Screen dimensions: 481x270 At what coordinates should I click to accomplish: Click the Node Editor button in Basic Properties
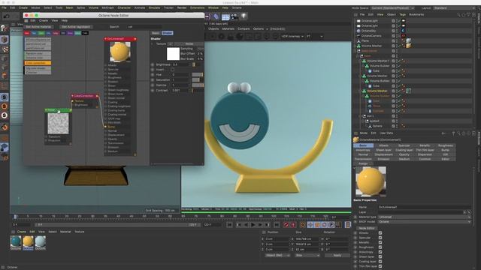[x=367, y=228]
